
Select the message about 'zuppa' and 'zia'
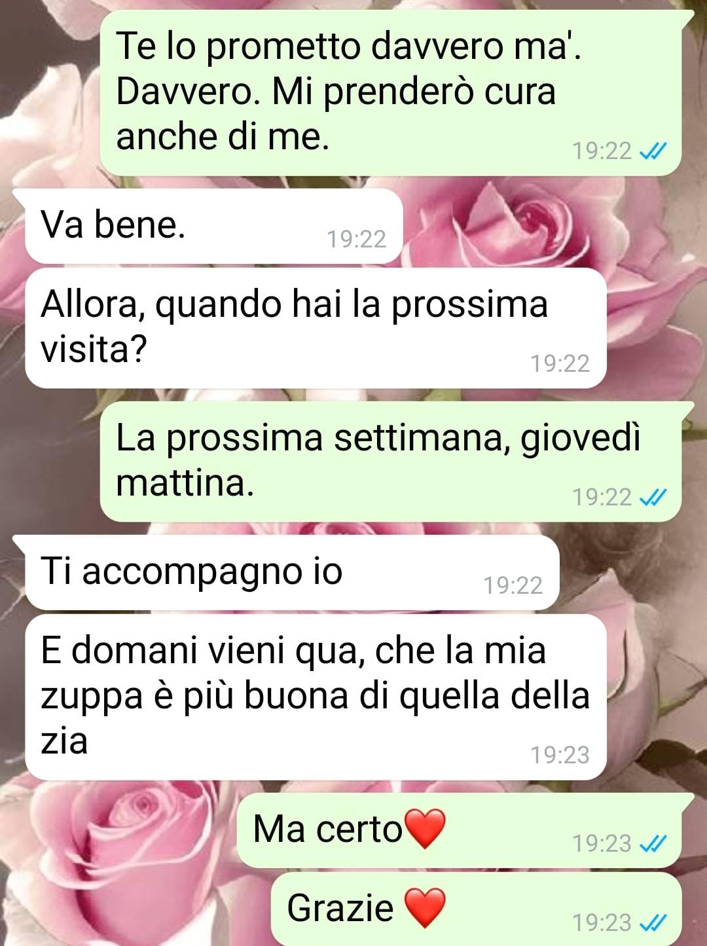[316, 697]
